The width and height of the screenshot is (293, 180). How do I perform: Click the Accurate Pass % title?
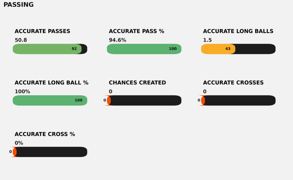coord(136,31)
